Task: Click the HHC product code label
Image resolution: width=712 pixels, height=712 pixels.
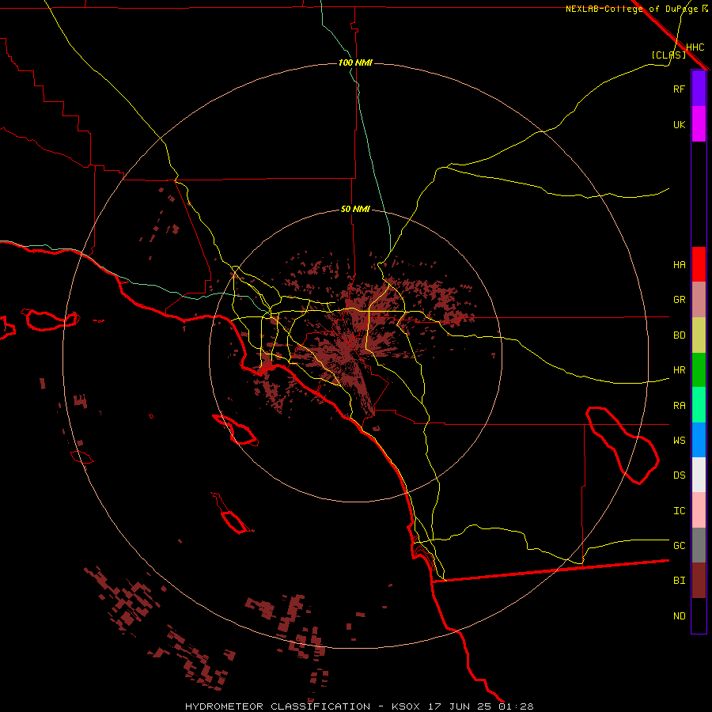Action: [x=695, y=47]
